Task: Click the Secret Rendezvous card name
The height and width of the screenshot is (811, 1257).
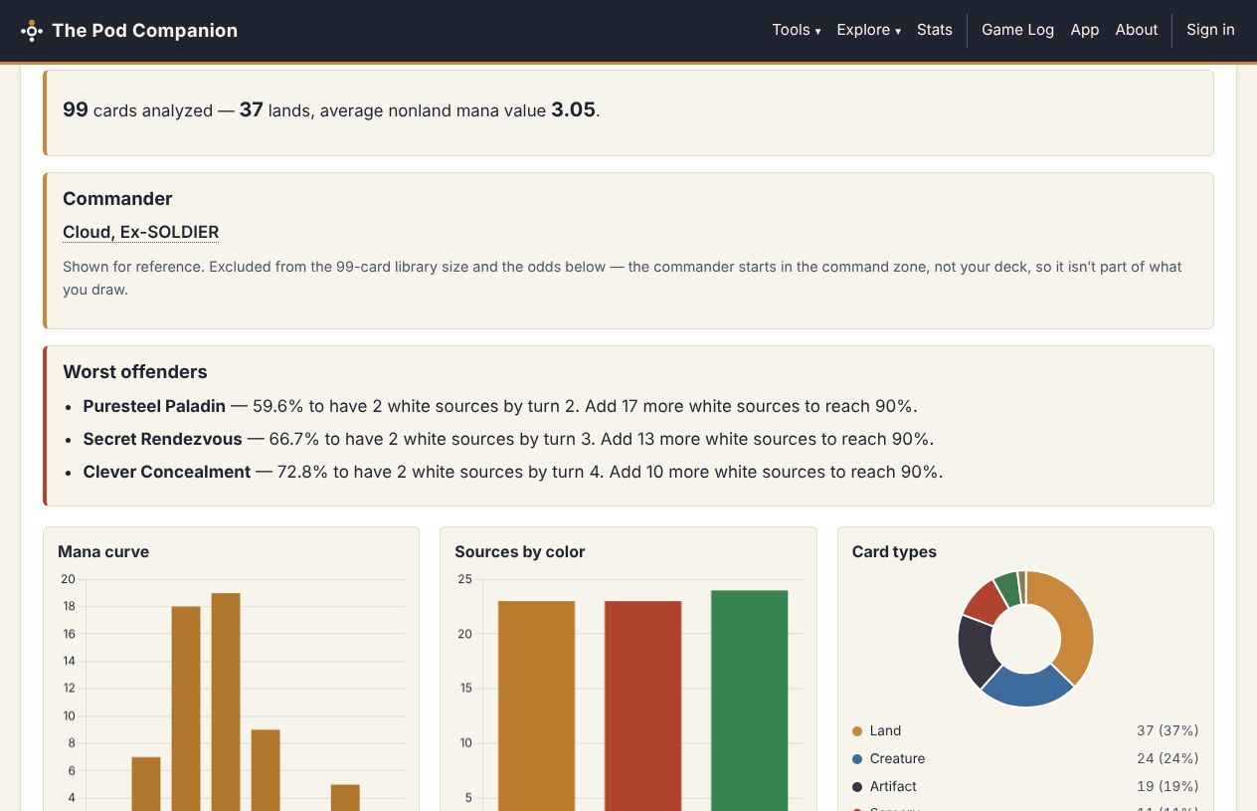Action: point(163,439)
